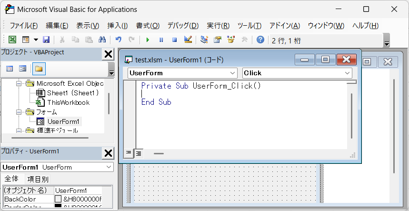Click the (オブジェクト名) UserForm1 value field
The image size is (409, 211).
click(78, 191)
